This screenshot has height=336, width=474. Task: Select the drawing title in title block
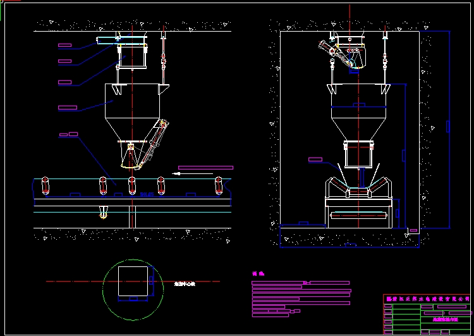coord(446,319)
